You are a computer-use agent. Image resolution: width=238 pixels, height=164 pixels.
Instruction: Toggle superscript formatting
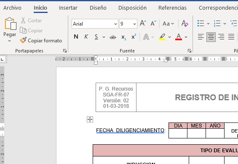pos(134,37)
